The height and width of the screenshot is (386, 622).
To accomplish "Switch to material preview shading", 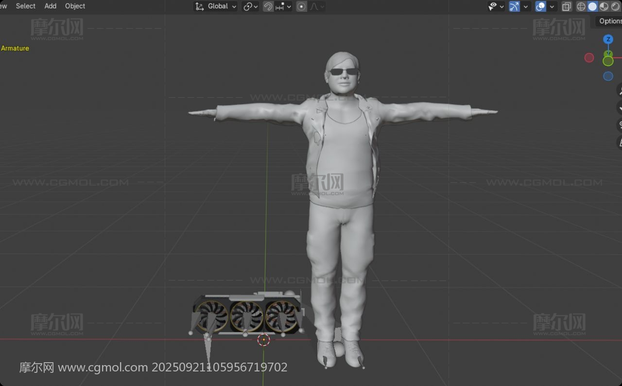I will (x=604, y=6).
